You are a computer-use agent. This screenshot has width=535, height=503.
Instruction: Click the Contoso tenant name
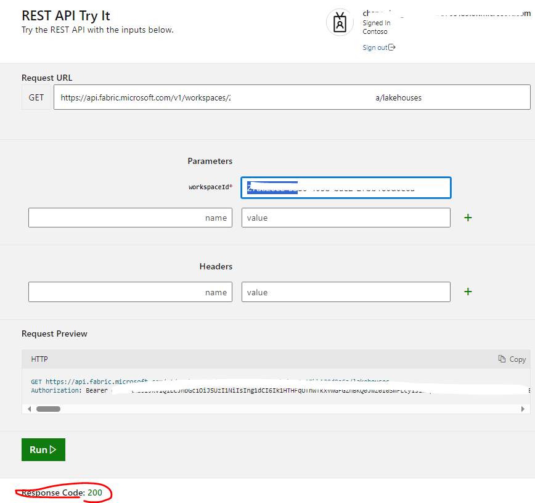point(375,31)
